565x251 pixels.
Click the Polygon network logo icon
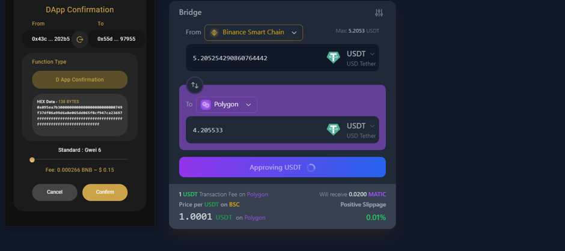point(206,104)
